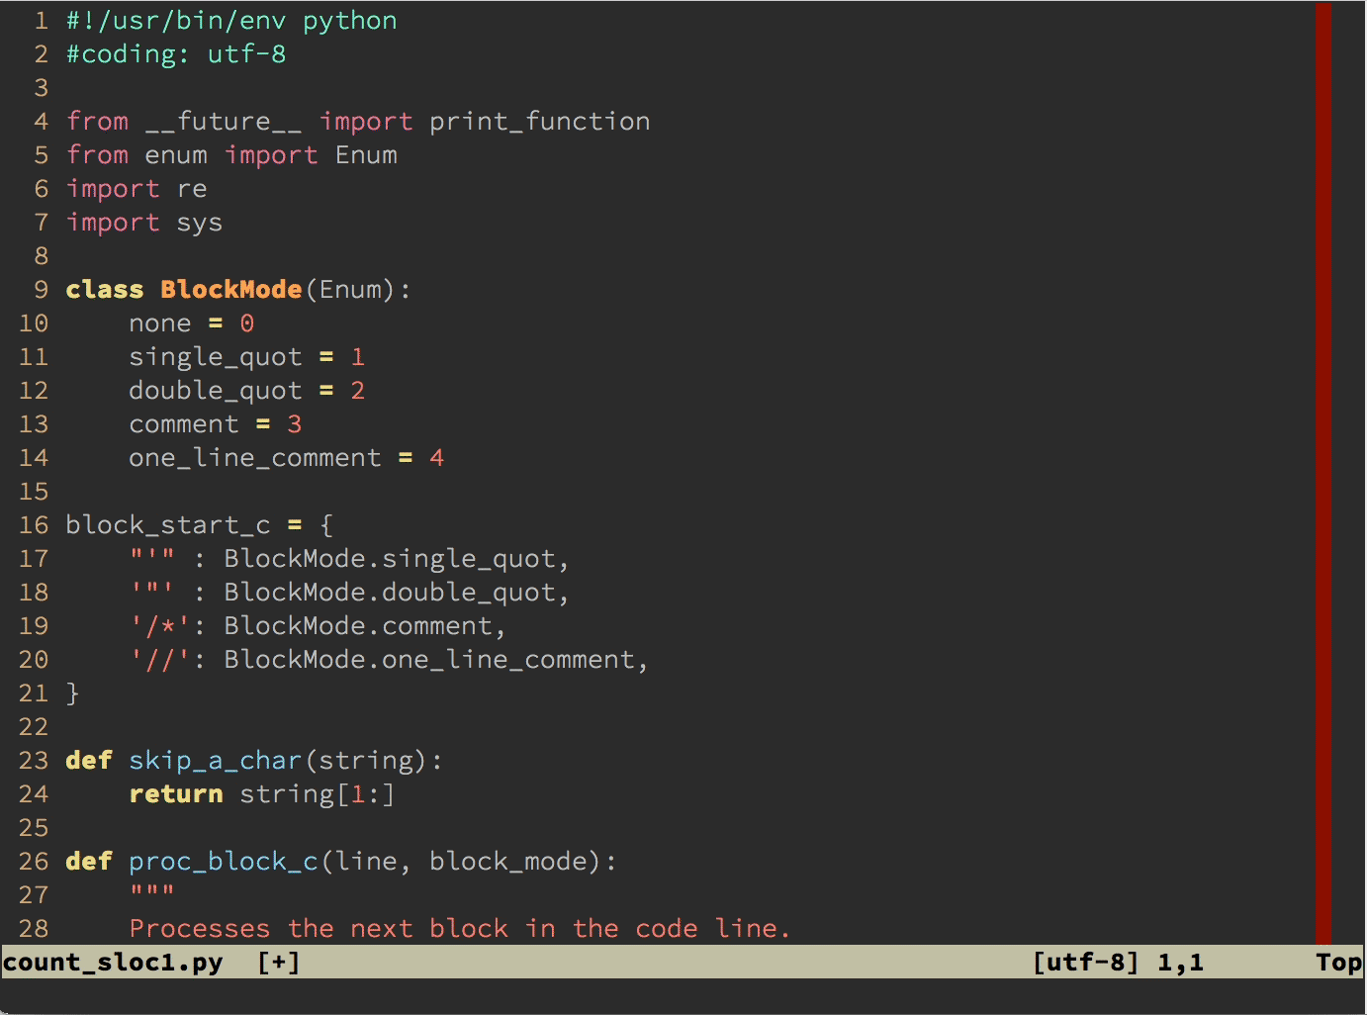This screenshot has width=1367, height=1015.
Task: Click the shebang line #!/usr/bin/env python
Action: tap(229, 20)
